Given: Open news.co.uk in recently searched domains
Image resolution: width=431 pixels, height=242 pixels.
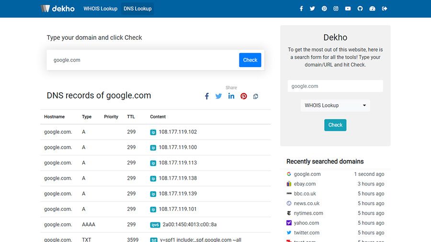Looking at the screenshot, I should pos(306,203).
